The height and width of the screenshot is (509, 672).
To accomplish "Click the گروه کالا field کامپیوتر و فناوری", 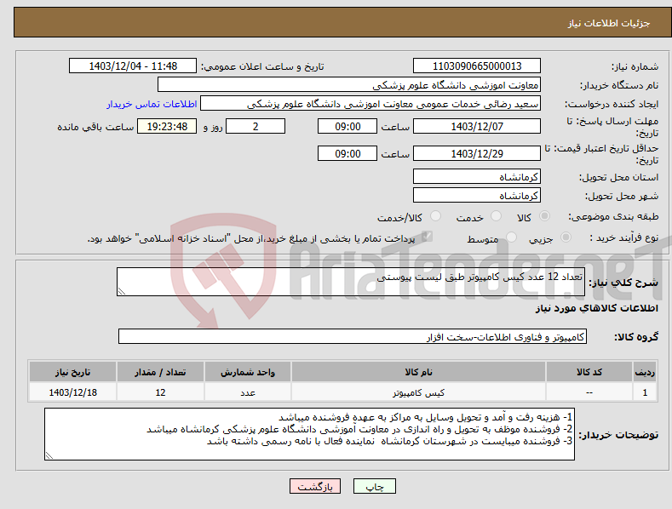I will point(353,337).
